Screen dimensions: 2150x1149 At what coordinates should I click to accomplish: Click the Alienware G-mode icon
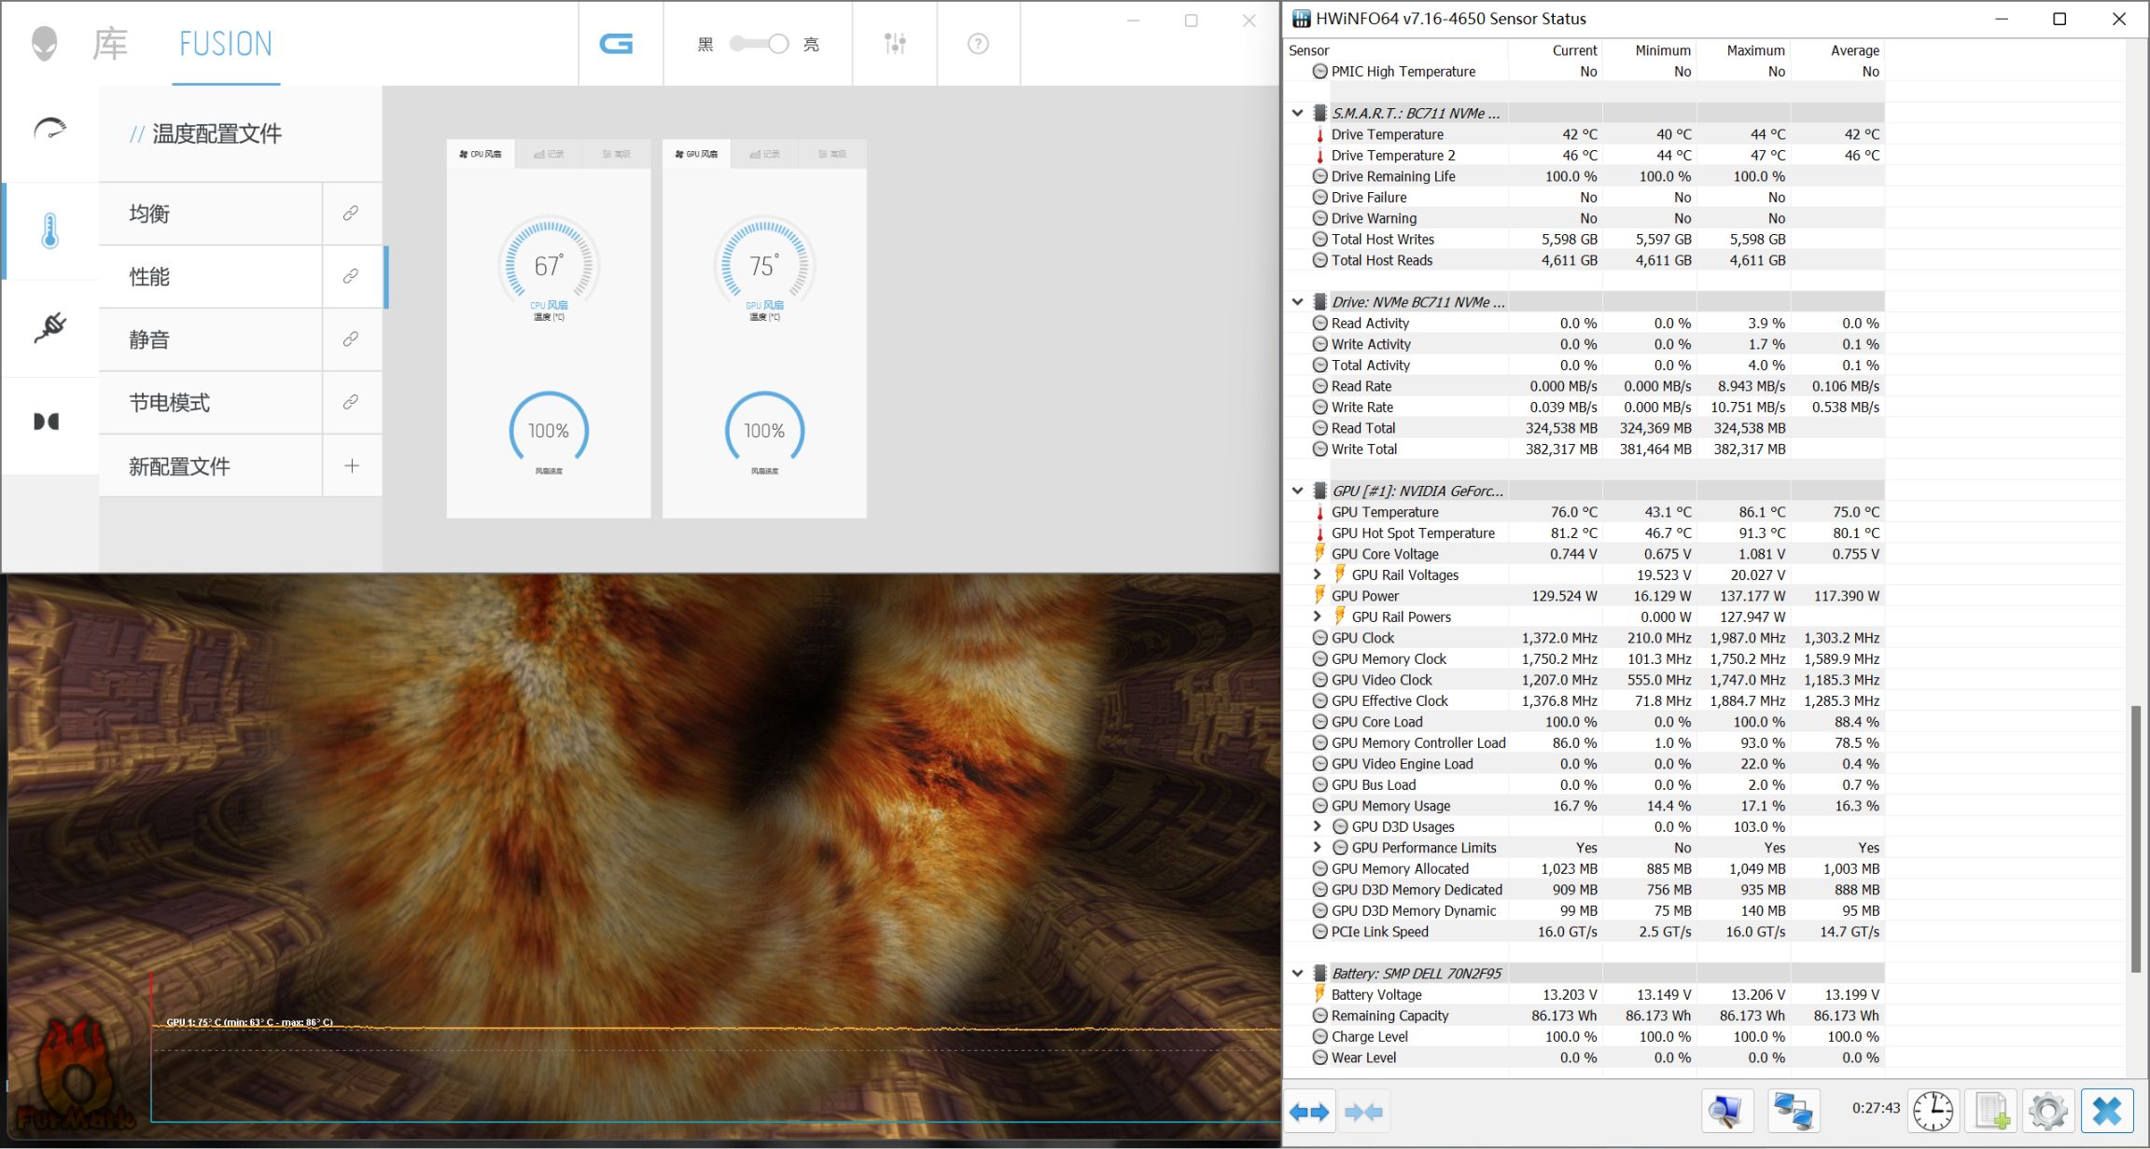[x=616, y=44]
